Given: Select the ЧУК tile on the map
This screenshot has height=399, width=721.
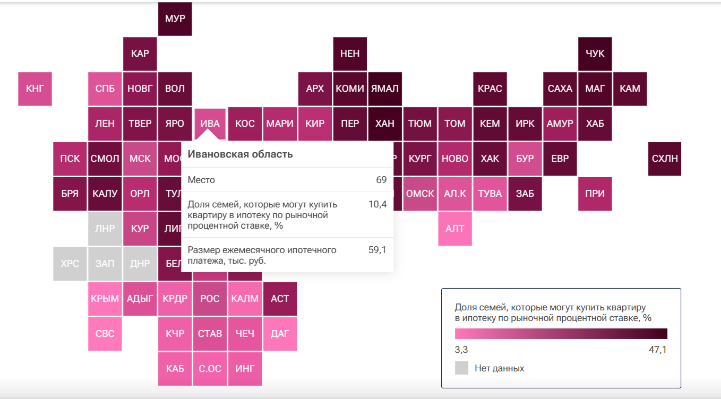Looking at the screenshot, I should point(595,54).
